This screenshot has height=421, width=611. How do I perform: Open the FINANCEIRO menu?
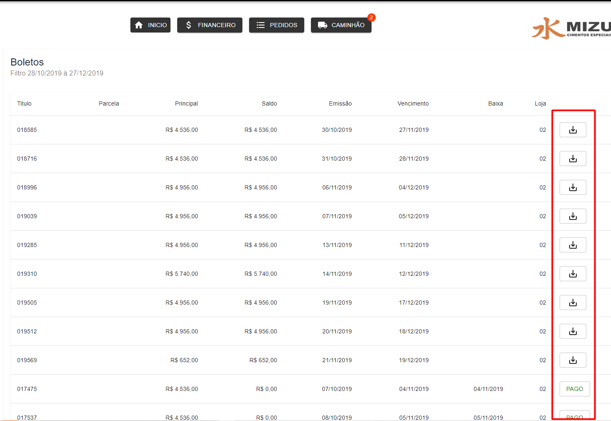tap(210, 25)
